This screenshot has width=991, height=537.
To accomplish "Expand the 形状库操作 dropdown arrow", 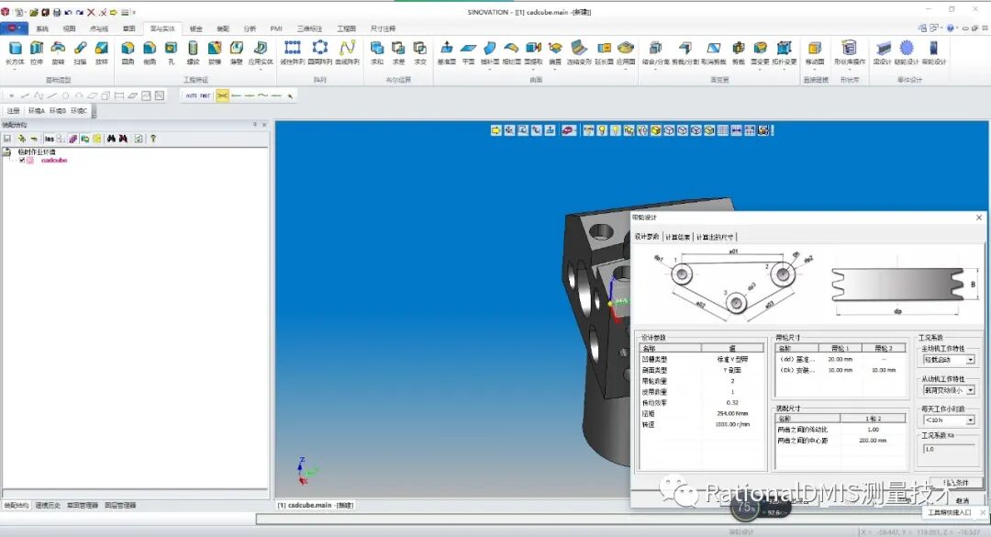I will [x=850, y=69].
